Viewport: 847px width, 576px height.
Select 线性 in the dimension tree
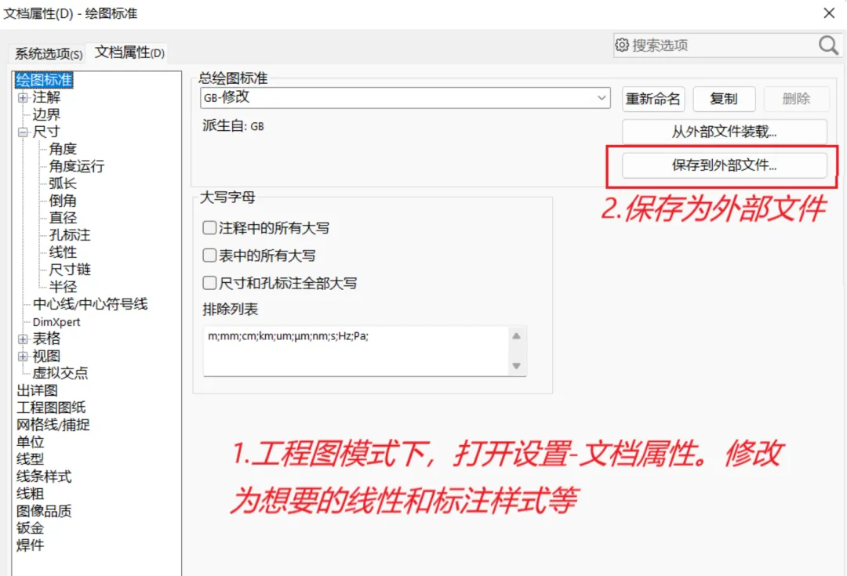[x=64, y=252]
